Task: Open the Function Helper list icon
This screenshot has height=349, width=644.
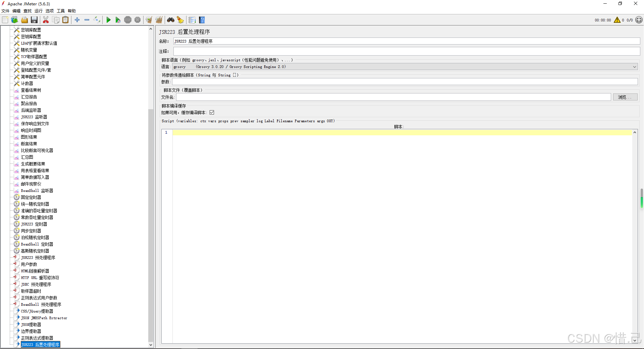Action: tap(192, 20)
